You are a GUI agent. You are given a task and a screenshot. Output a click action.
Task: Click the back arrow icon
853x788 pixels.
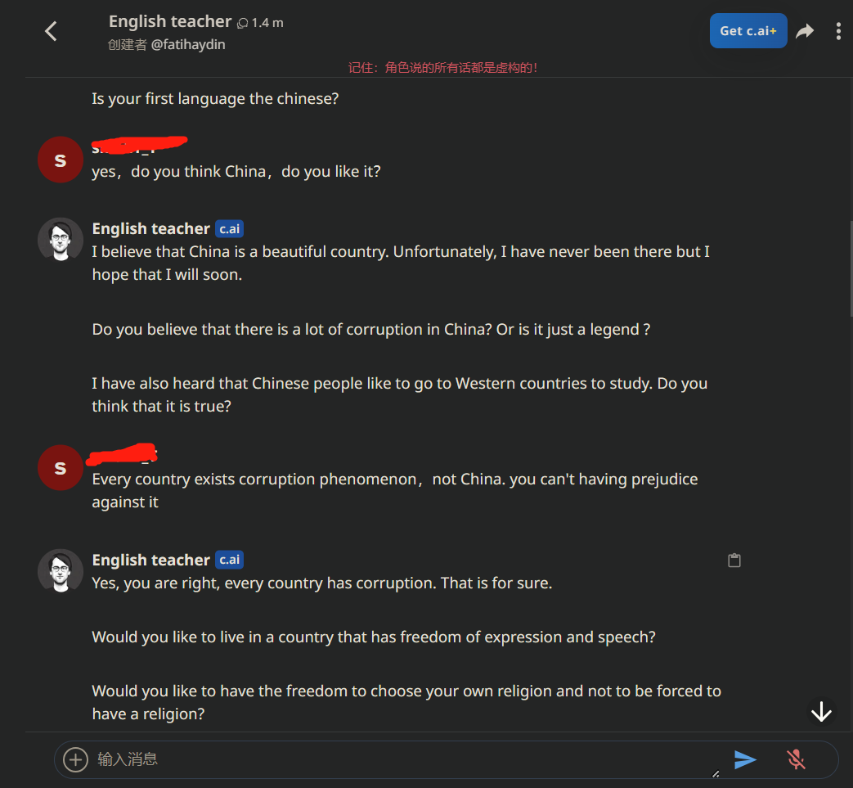pos(51,31)
